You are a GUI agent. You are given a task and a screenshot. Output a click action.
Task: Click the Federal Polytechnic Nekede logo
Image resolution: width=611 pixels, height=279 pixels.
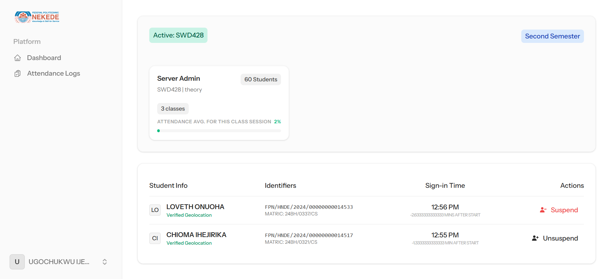coord(37,17)
